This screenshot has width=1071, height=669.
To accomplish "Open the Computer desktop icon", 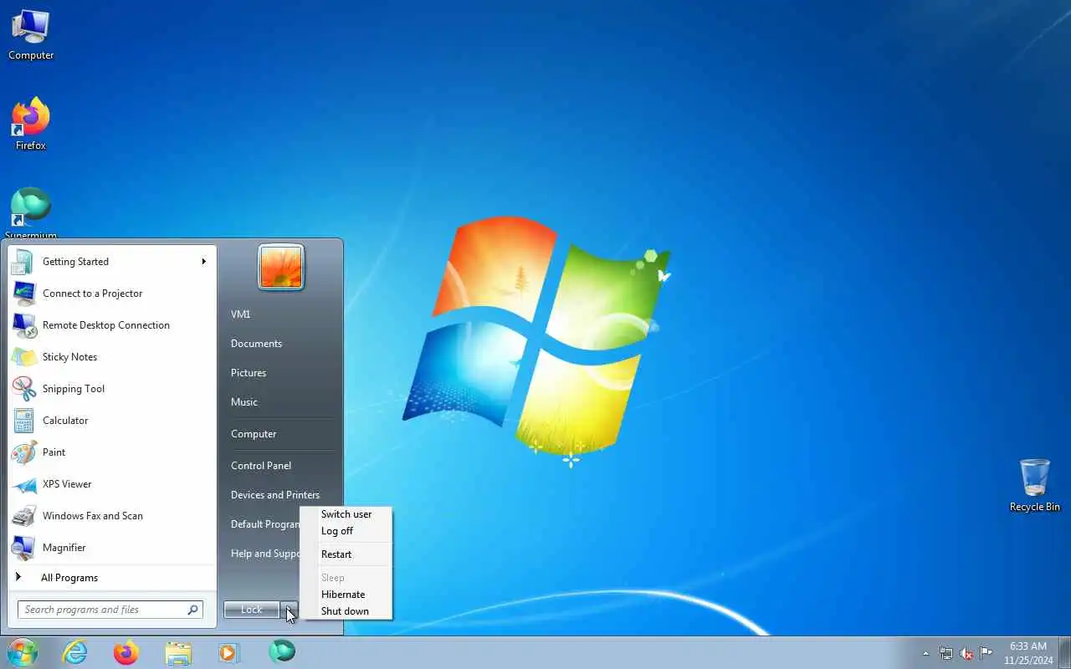I will coord(31,35).
